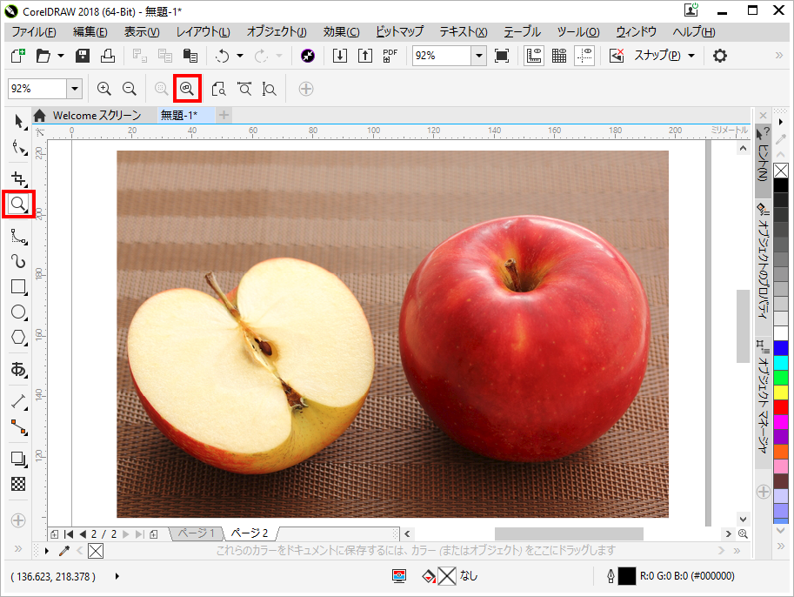Expand the スナップ(P) dropdown
This screenshot has width=794, height=597.
[691, 56]
